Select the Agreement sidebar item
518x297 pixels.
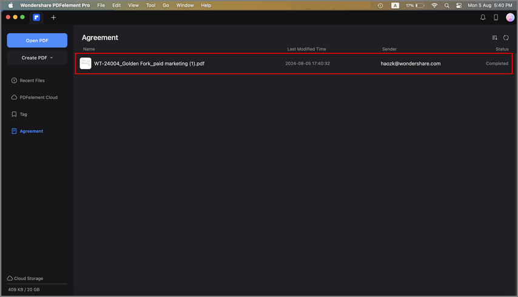click(31, 132)
